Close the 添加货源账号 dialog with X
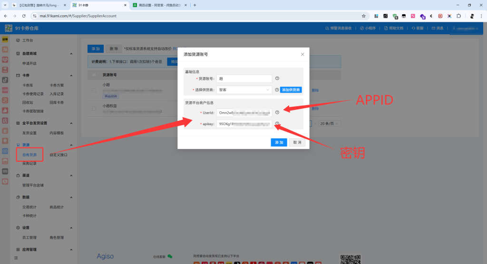This screenshot has height=264, width=487. pyautogui.click(x=302, y=54)
